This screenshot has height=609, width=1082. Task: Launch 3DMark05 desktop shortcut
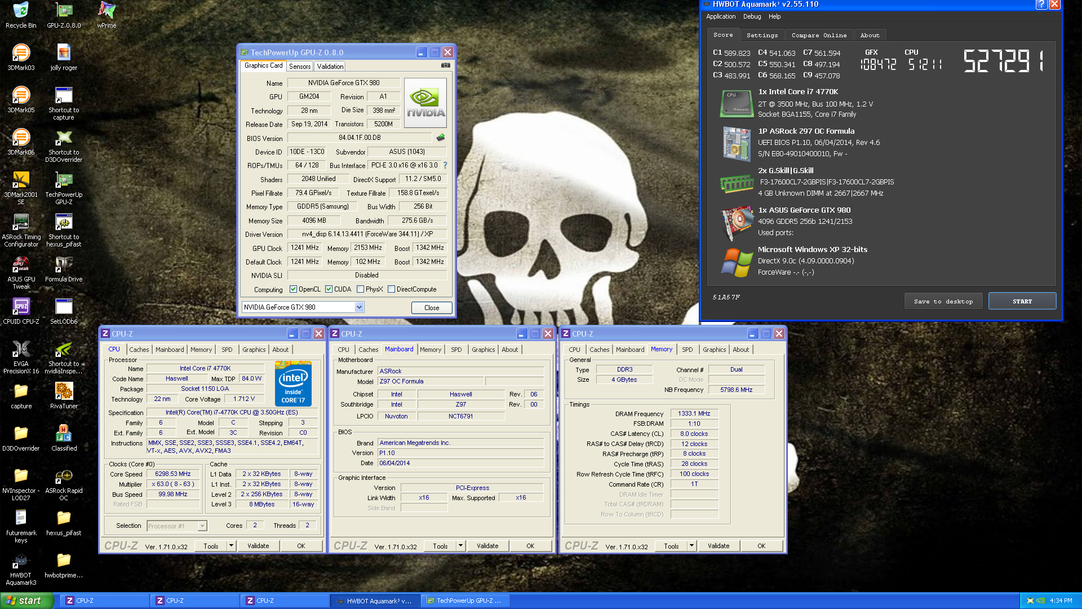click(21, 100)
